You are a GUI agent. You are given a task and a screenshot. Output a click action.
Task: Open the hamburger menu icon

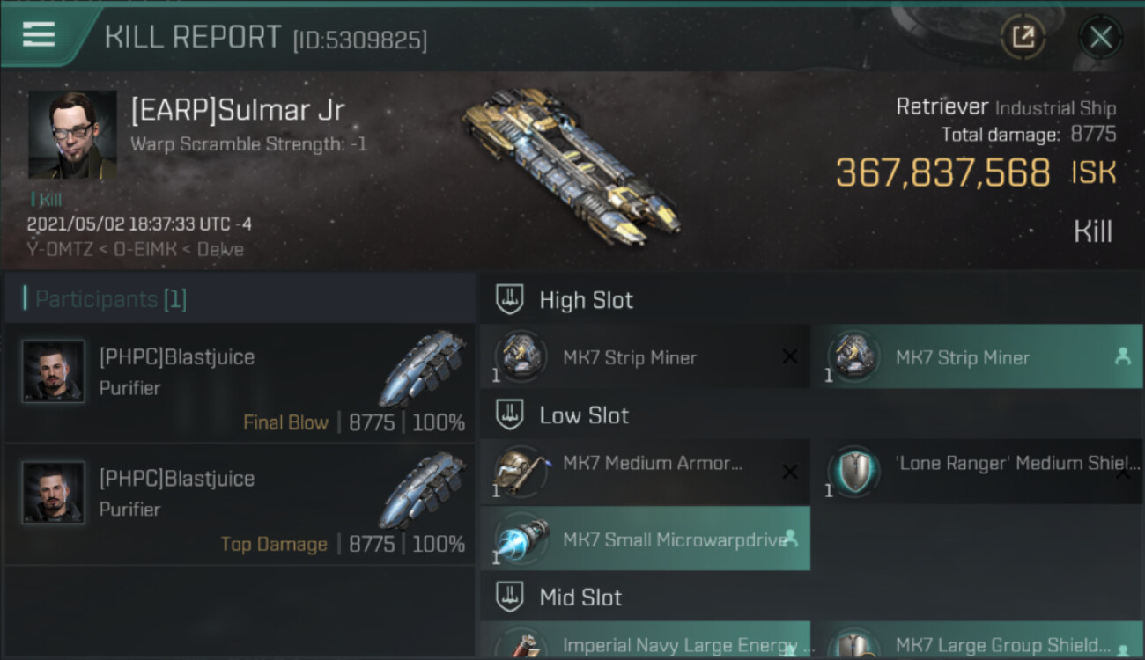39,35
